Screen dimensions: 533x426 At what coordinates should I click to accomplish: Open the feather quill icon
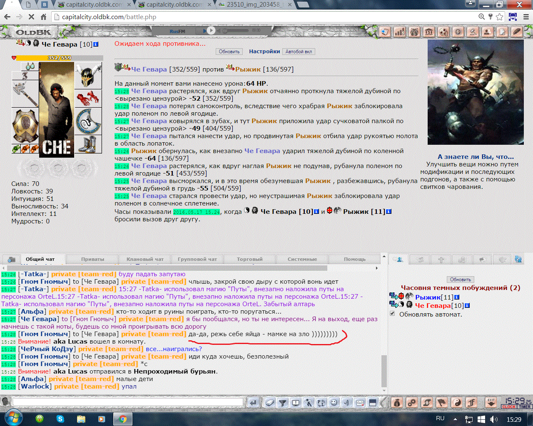pyautogui.click(x=516, y=32)
